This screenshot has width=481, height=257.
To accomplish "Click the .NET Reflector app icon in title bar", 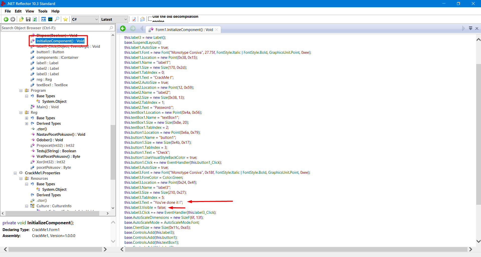I will pyautogui.click(x=3, y=3).
